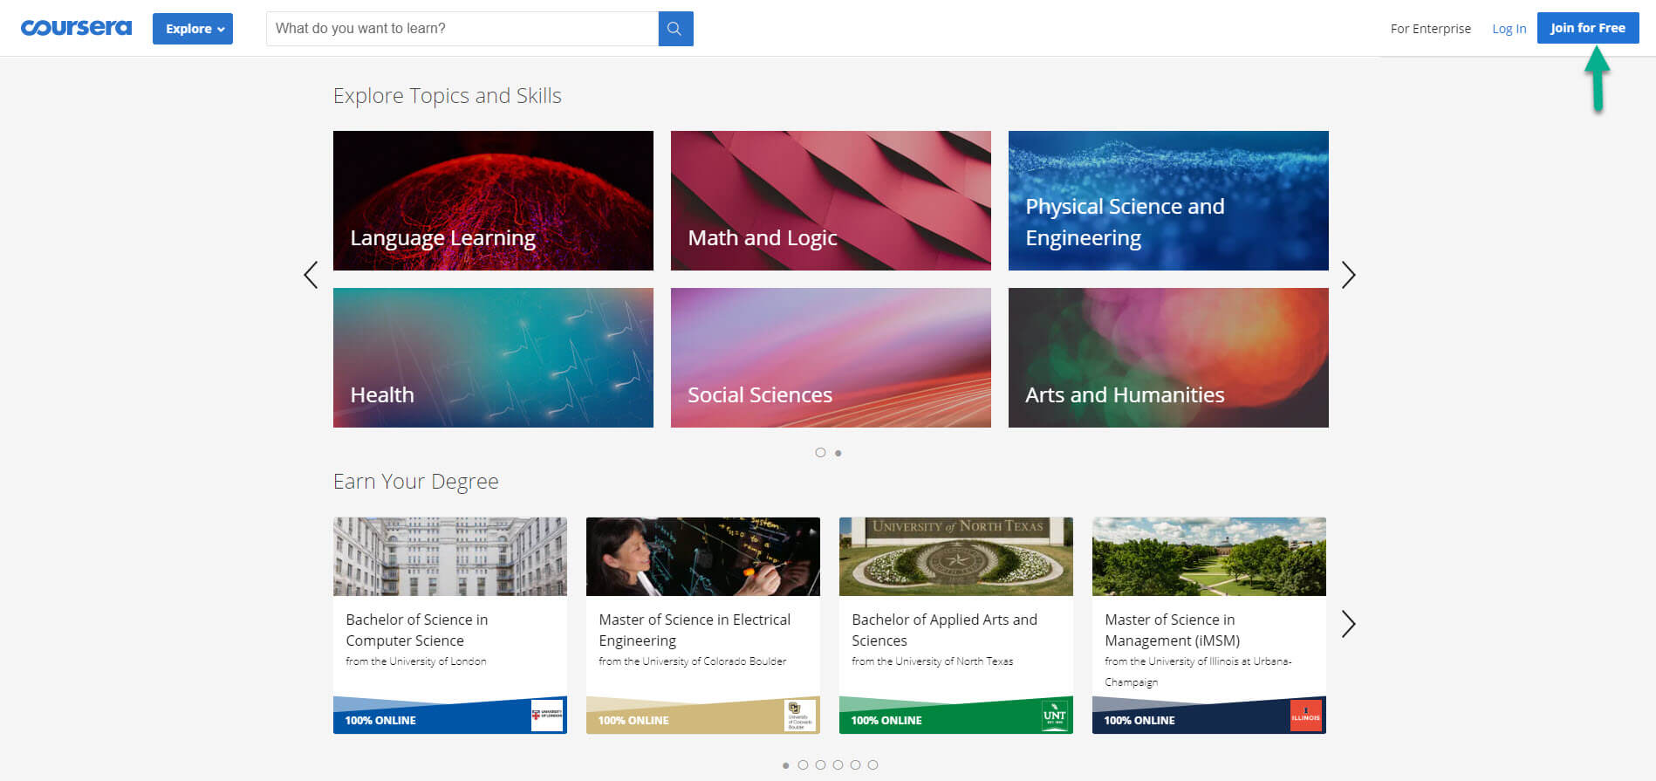1656x781 pixels.
Task: Click 'from the University of North Texas' text
Action: click(x=933, y=661)
